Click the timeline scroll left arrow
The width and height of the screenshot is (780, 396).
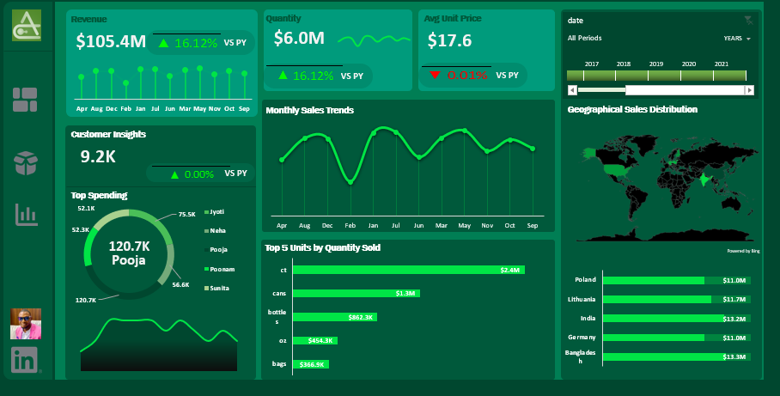point(572,90)
